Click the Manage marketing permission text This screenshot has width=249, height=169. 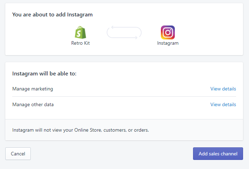click(33, 89)
